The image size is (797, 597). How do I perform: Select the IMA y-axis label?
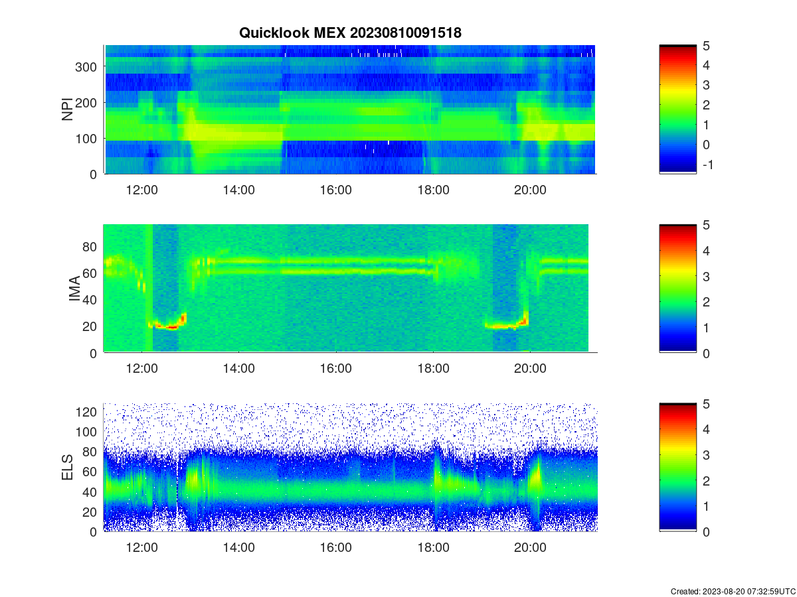tap(74, 289)
